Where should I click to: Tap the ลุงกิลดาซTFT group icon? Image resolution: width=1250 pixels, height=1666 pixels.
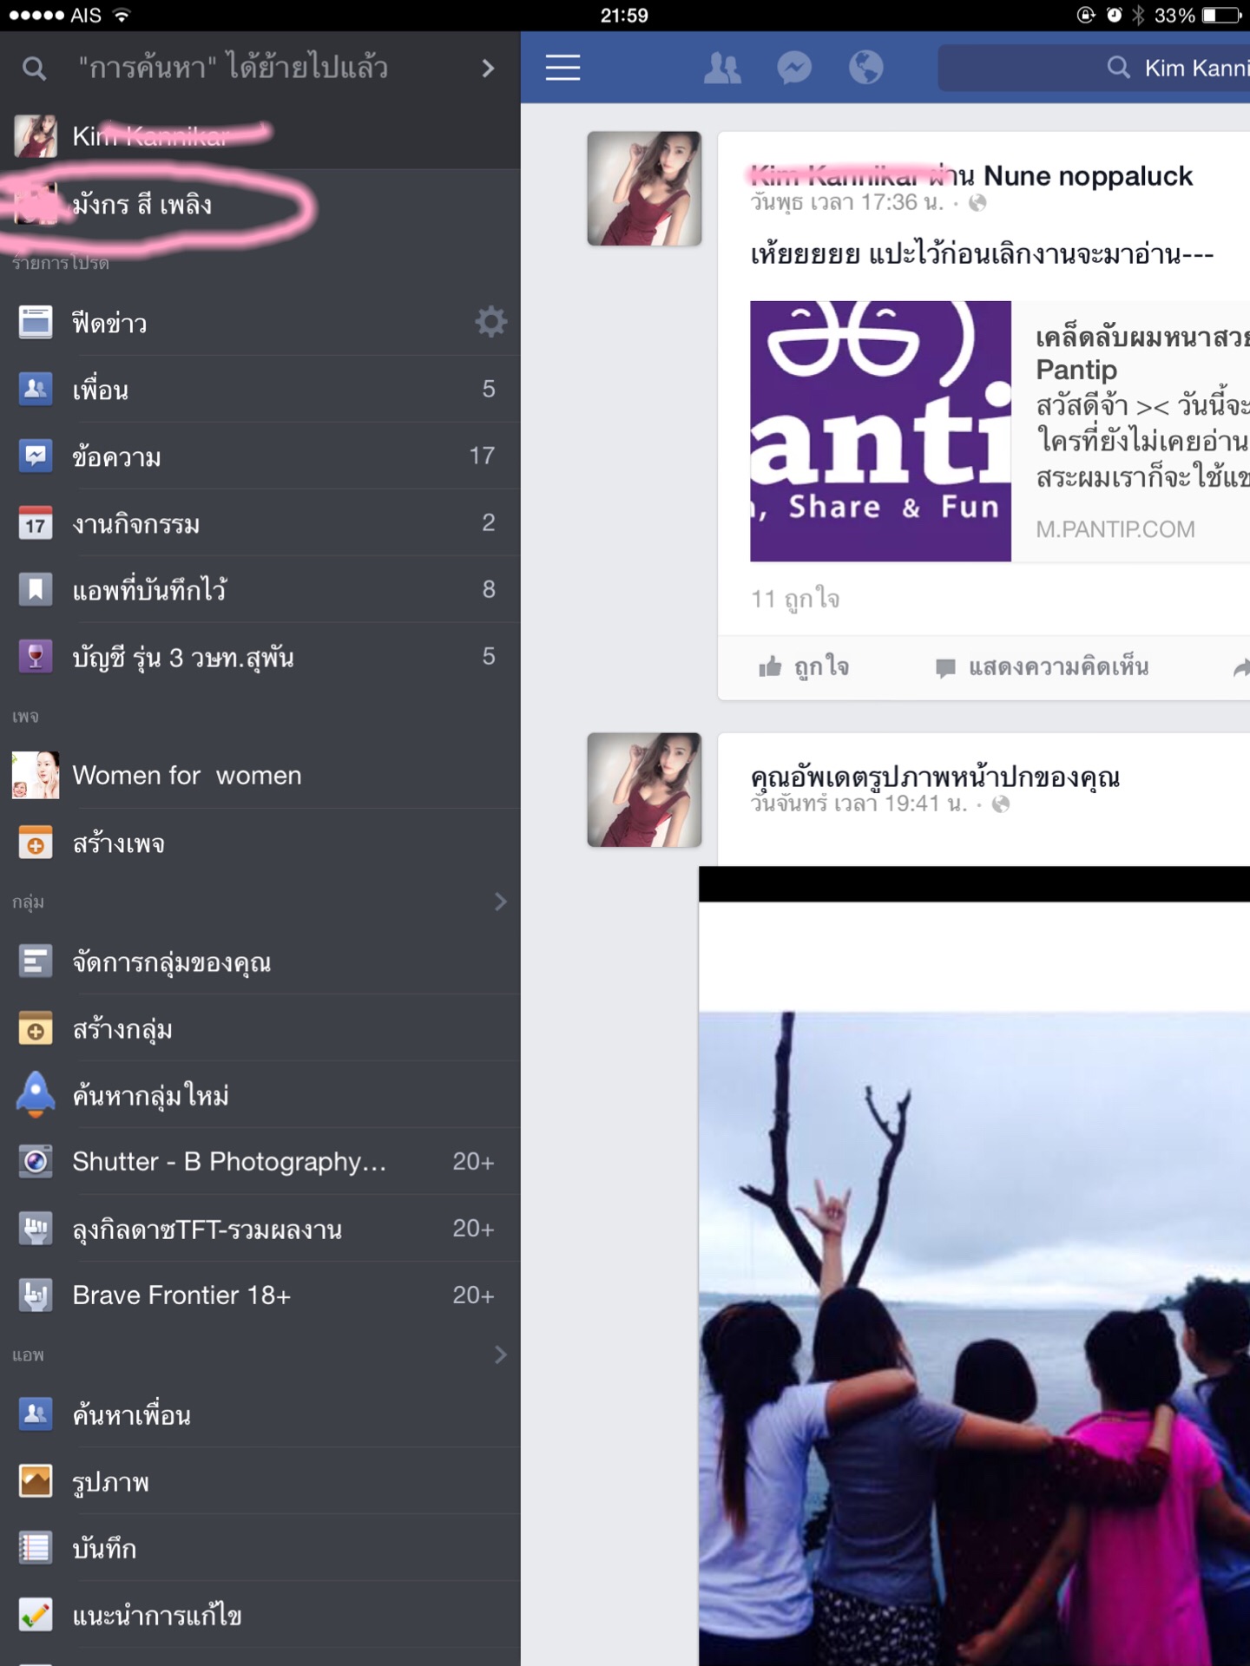pos(36,1228)
